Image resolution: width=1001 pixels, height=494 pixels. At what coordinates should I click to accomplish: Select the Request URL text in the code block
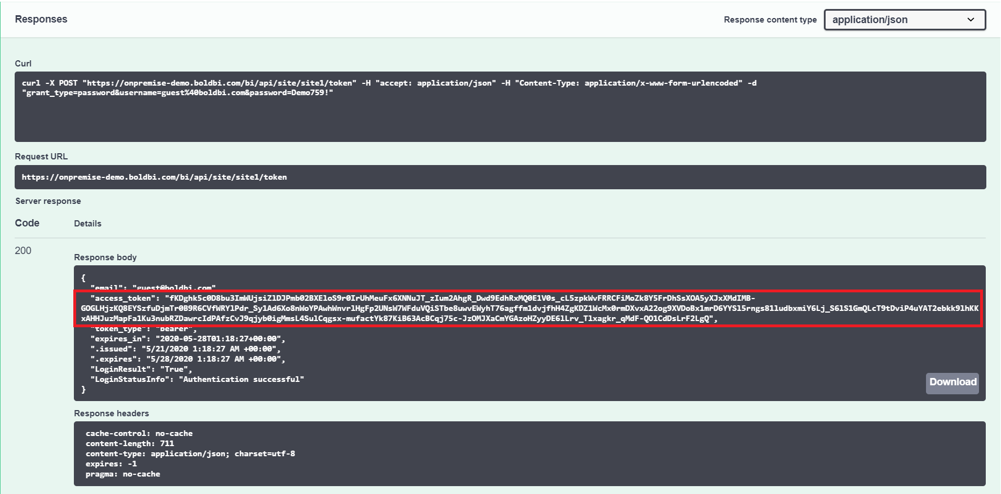(154, 177)
